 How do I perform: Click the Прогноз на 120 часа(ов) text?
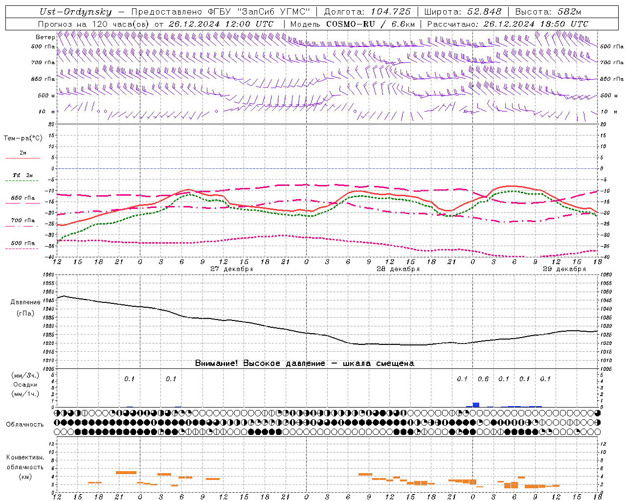94,24
